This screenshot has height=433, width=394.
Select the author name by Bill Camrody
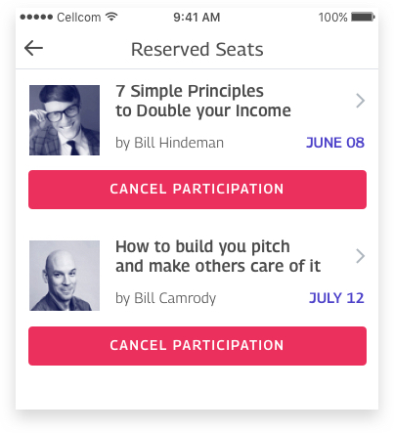[x=165, y=298]
